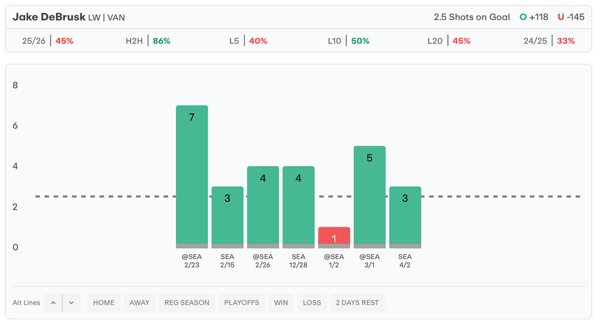Click the red 1-shot bar for @SEA 1/2
The image size is (602, 328).
(334, 237)
